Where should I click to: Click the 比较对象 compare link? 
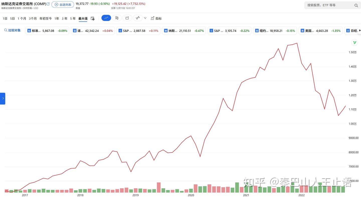click(13, 30)
